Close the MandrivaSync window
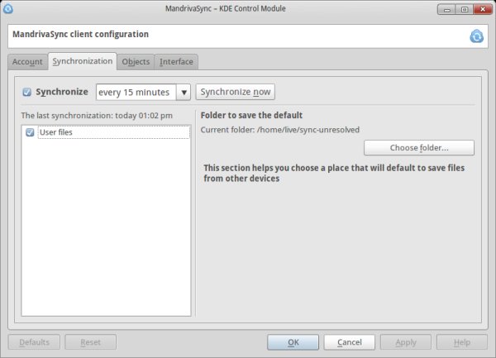The width and height of the screenshot is (496, 358). point(483,9)
